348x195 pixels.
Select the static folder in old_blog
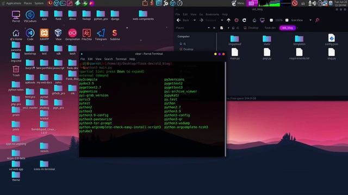pyautogui.click(x=267, y=40)
